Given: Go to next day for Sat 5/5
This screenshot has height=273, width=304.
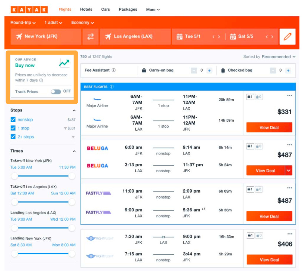Looking at the screenshot, I should 273,37.
